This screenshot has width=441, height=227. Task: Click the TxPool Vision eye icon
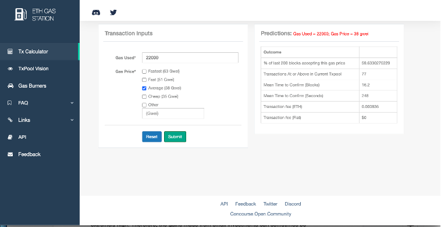10,69
